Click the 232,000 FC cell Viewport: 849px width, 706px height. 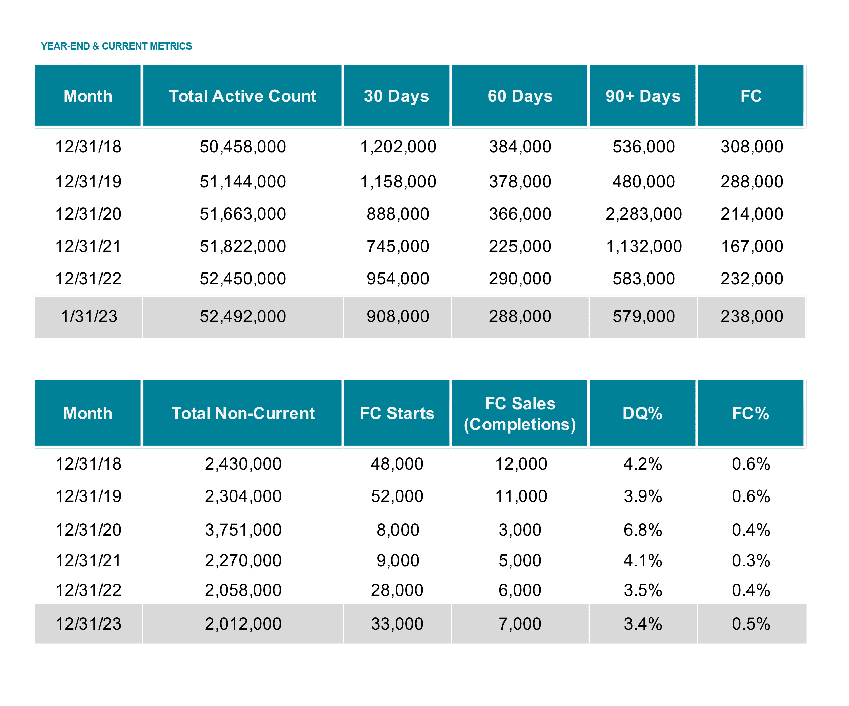[x=752, y=279]
